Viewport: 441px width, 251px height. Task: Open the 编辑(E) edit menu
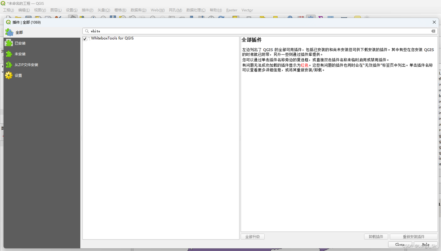(x=24, y=10)
